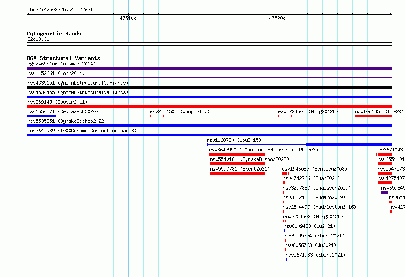Viewport: 405px width, 277px height.
Task: Click the Cytogenetic Bands track title
Action: (54, 34)
